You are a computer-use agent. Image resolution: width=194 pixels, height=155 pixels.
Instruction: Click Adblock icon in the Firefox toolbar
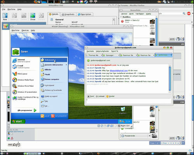[189, 13]
